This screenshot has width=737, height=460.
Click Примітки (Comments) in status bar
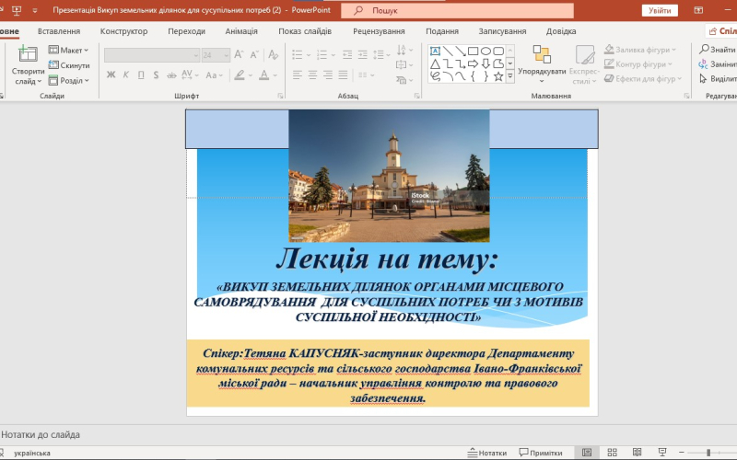click(541, 453)
